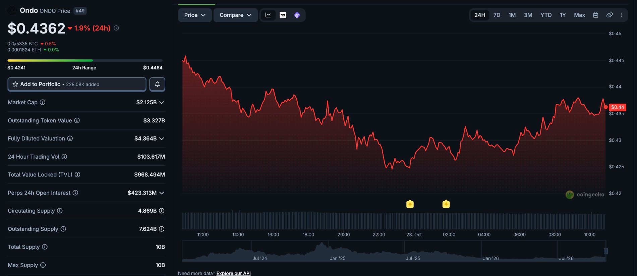Click the info icon beside the 24h change
Screen dimensions: 637x276
116,28
